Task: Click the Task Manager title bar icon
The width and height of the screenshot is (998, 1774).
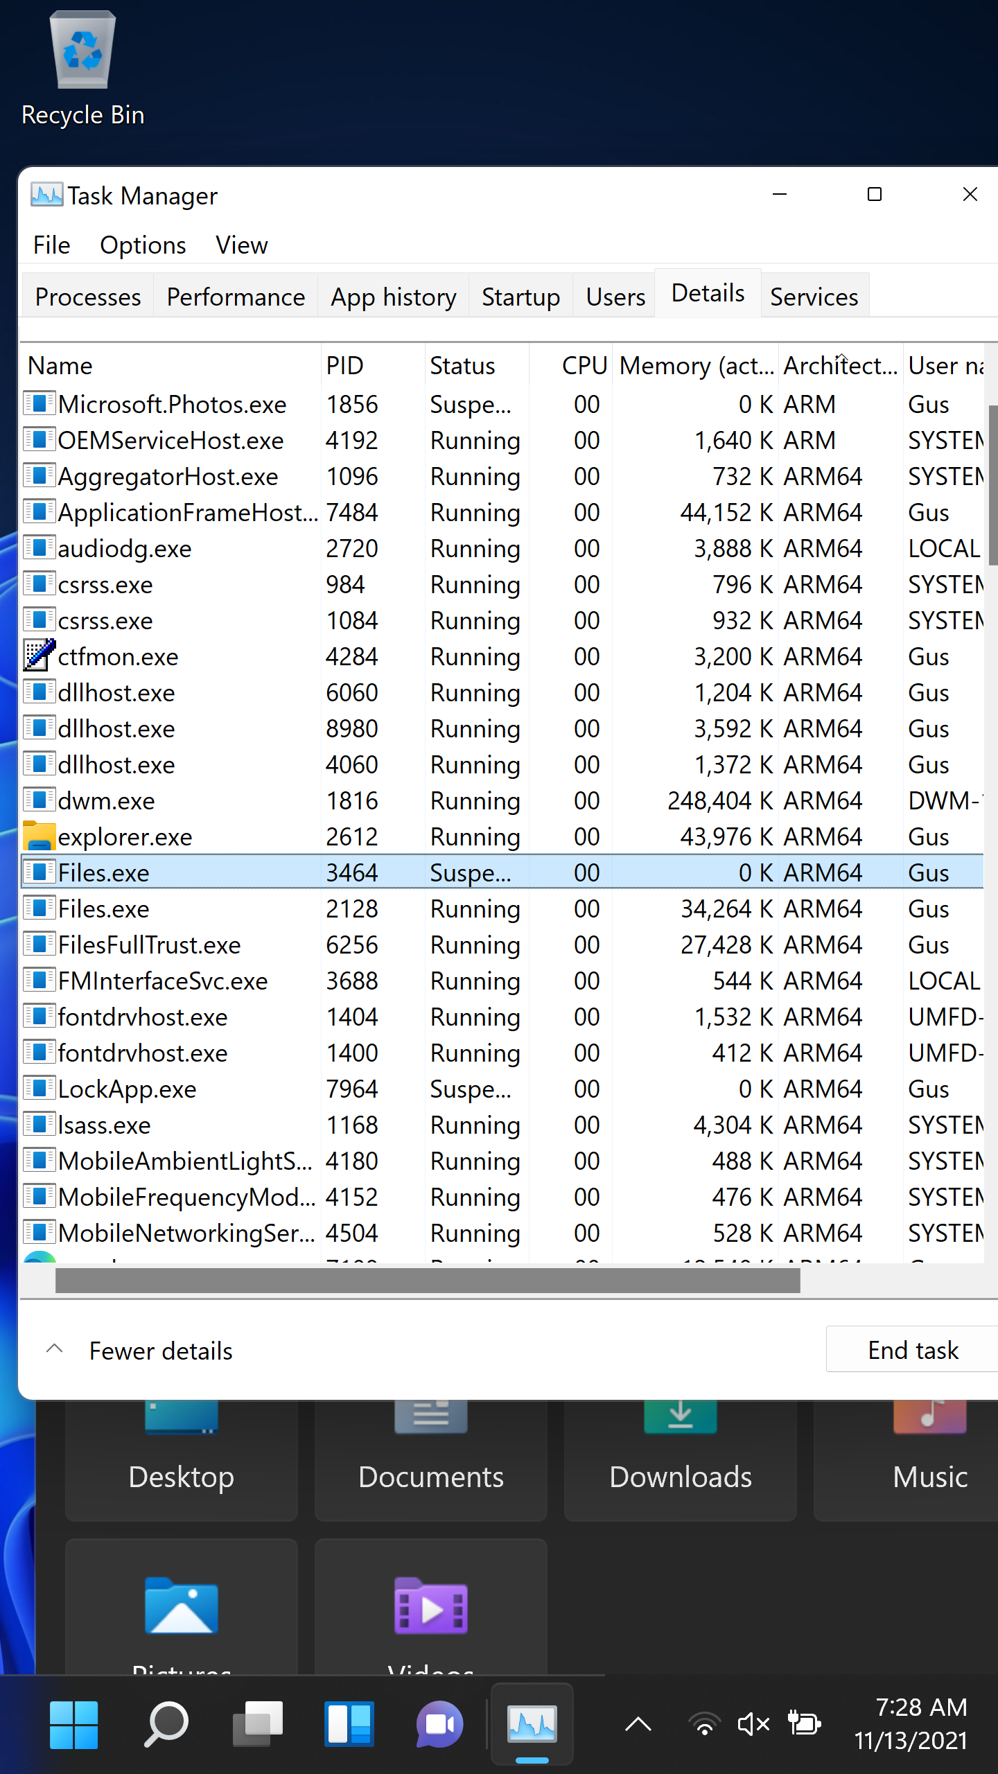Action: 46,195
